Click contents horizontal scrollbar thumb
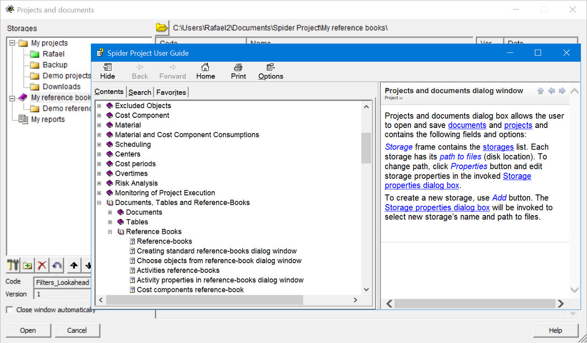587x343 pixels. coord(205,300)
